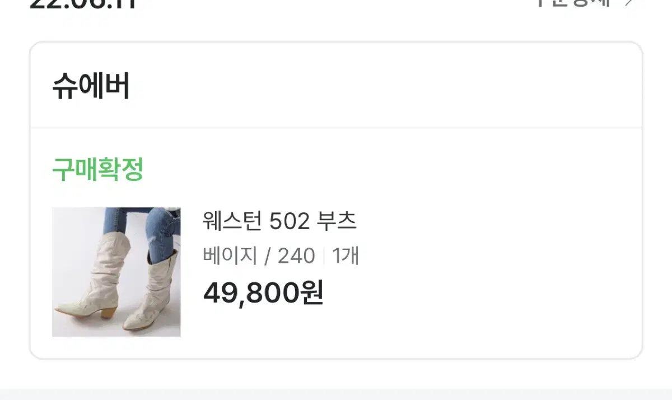The image size is (672, 400).
Task: Open the order detail chevron arrow at top right
Action: 629,2
